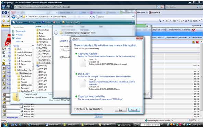Click IE Back button
The image size is (204, 128).
pyautogui.click(x=4, y=7)
